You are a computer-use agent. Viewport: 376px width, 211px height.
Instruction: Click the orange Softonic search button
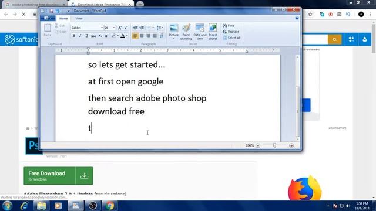334,39
